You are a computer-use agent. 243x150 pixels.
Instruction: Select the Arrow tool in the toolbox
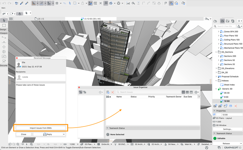[4, 21]
